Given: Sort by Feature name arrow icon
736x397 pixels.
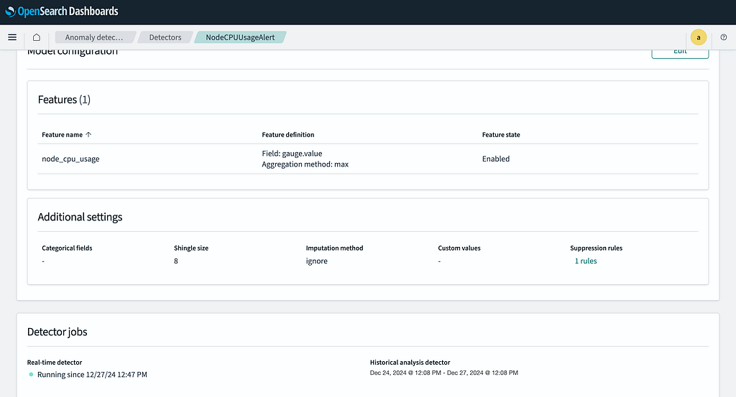Looking at the screenshot, I should coord(88,134).
